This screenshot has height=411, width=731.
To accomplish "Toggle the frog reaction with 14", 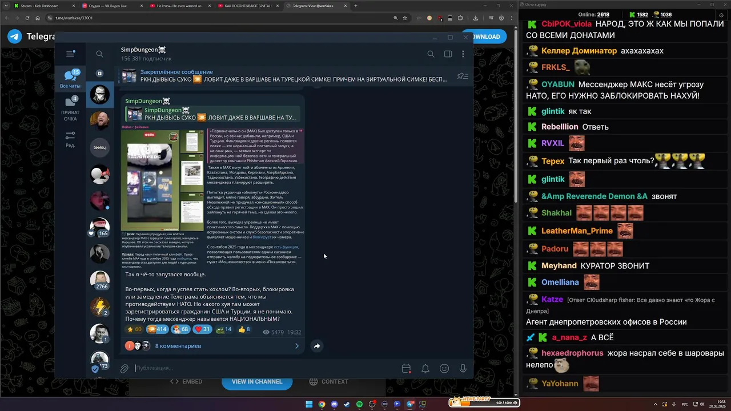I will click(224, 329).
